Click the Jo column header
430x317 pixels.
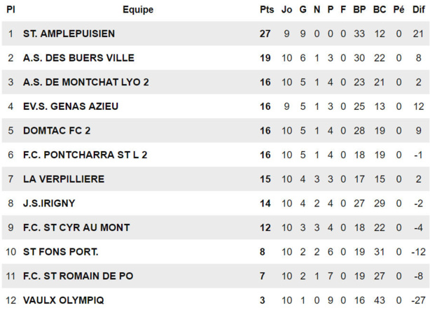286,10
